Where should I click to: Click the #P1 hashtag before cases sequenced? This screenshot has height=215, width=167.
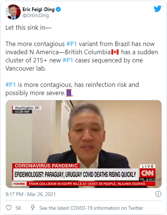[x=68, y=60]
